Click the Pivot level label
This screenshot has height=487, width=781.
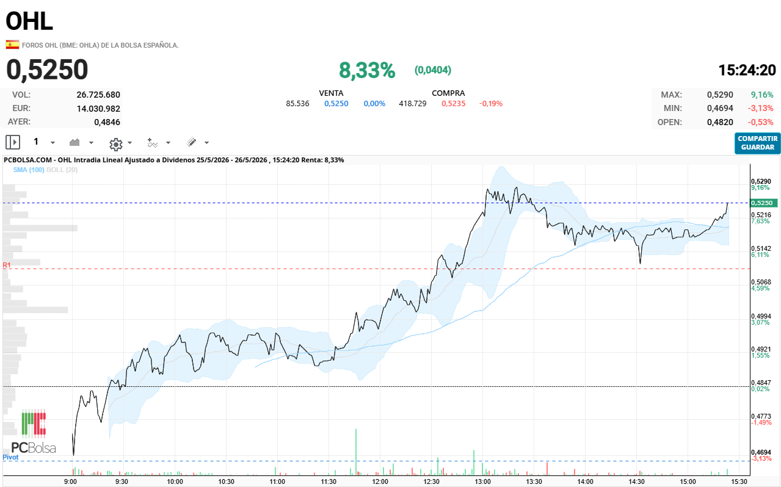click(x=10, y=456)
